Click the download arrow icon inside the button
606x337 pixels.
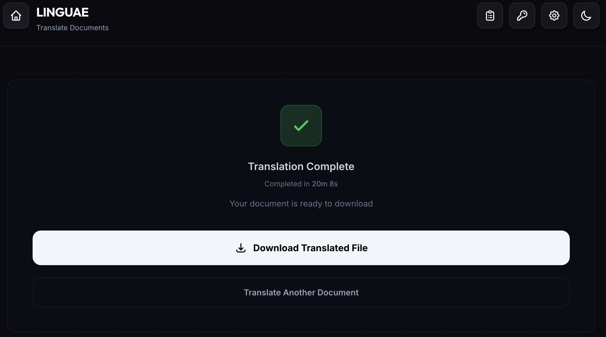coord(241,248)
